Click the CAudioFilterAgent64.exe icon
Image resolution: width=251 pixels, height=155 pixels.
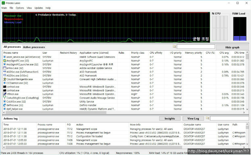coord(5,79)
